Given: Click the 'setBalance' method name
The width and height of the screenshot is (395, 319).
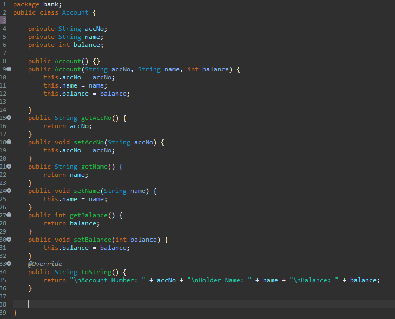Looking at the screenshot, I should (93, 240).
